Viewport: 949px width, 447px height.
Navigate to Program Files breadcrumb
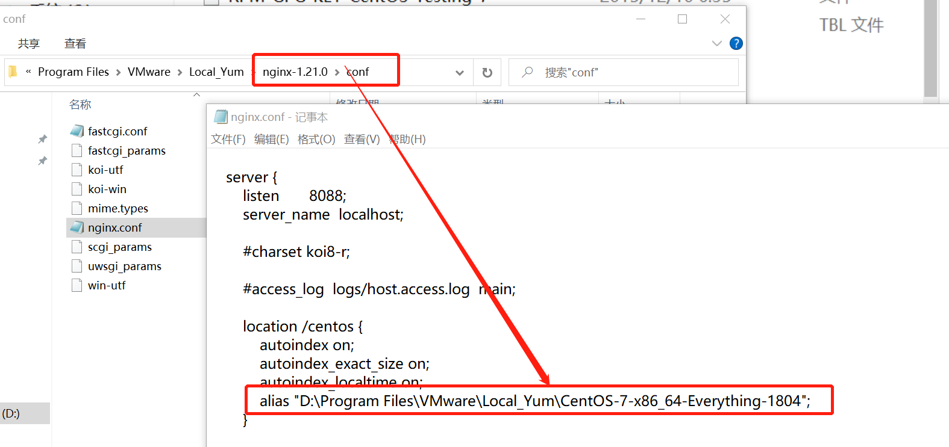[x=74, y=72]
